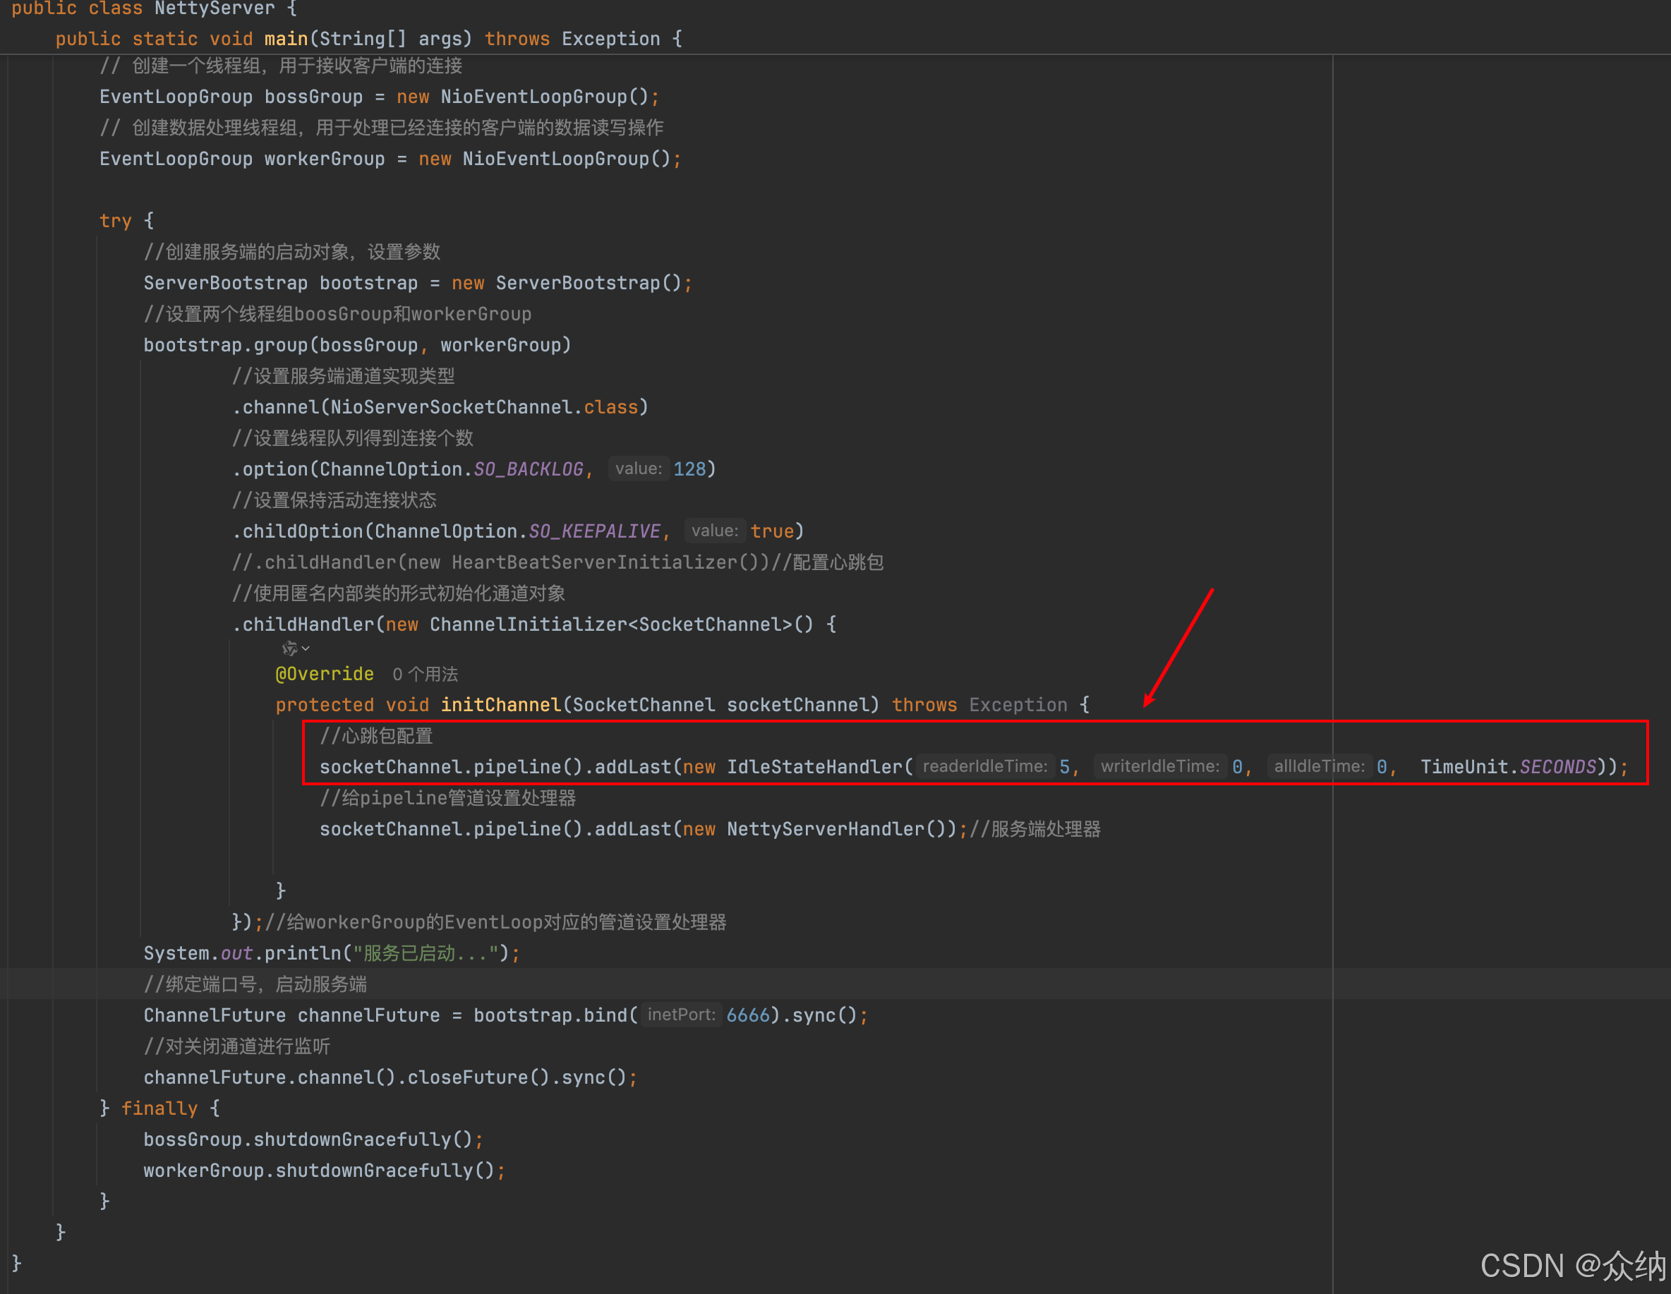Expand the chevron next to AI assistant icon

(x=306, y=648)
